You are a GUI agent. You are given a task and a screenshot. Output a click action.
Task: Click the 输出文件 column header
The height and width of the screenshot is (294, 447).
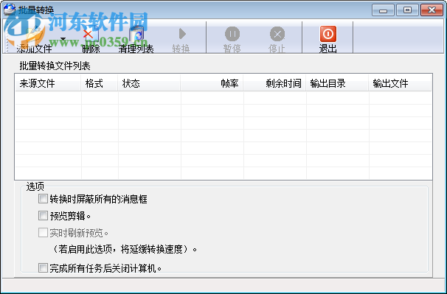400,83
